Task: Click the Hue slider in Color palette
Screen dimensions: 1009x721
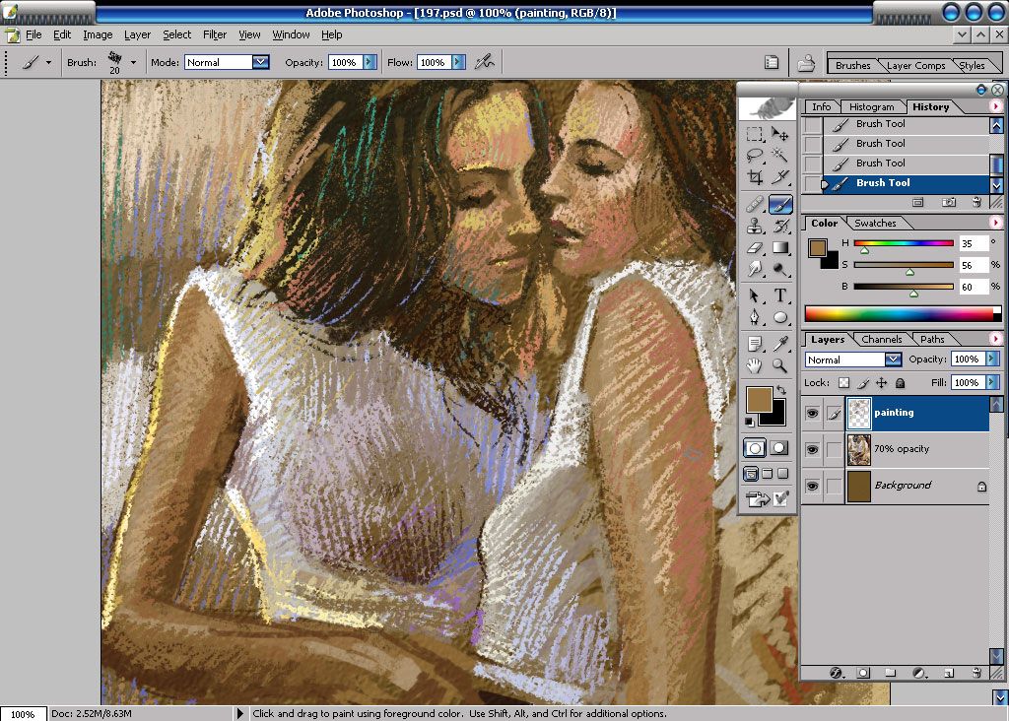Action: (x=904, y=243)
